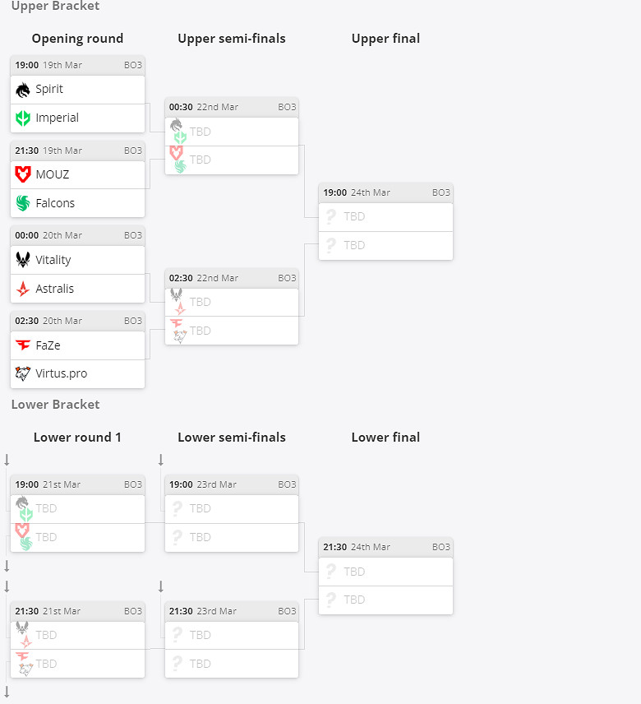Click the 21:30 19th Mar match header
641x704 pixels.
pyautogui.click(x=77, y=151)
